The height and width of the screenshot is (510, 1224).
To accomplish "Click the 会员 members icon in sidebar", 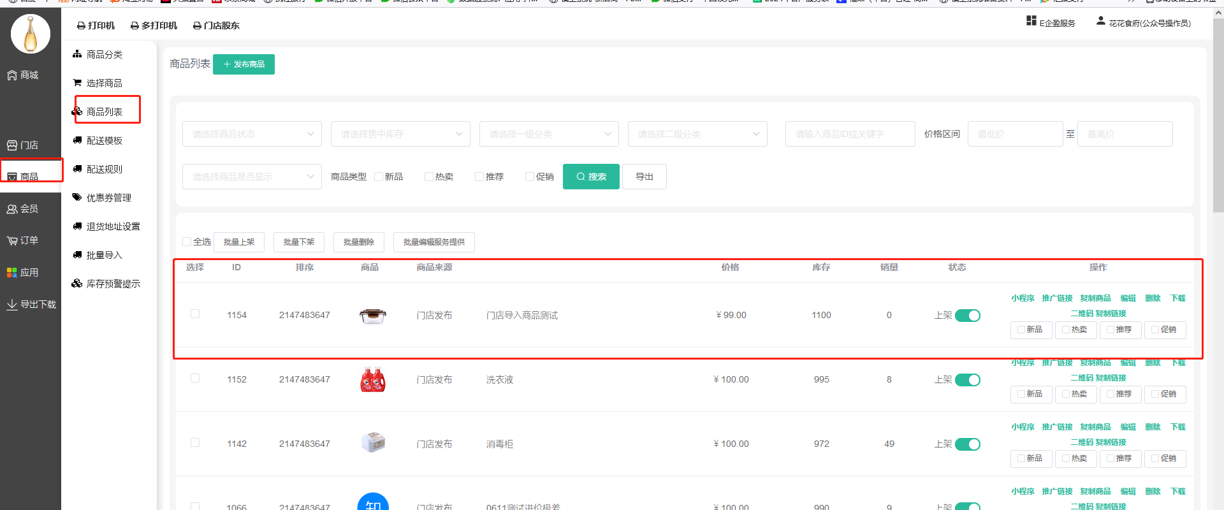I will 12,209.
